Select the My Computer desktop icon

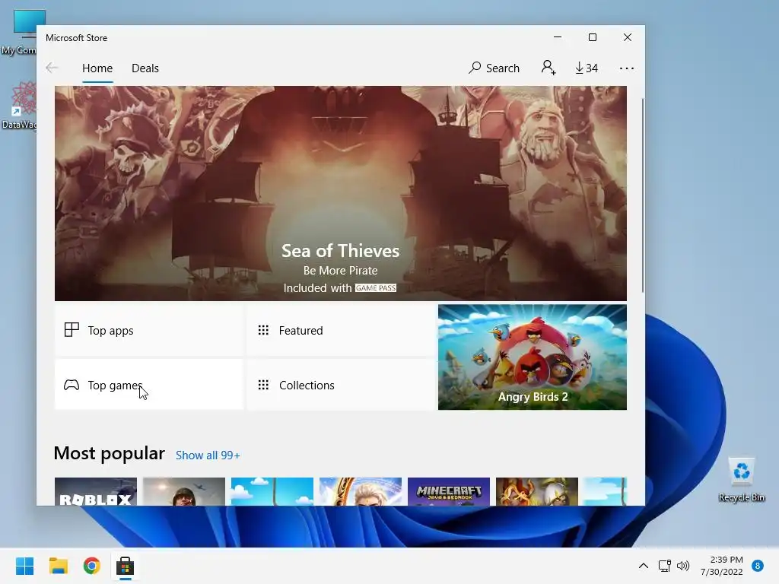coord(20,32)
